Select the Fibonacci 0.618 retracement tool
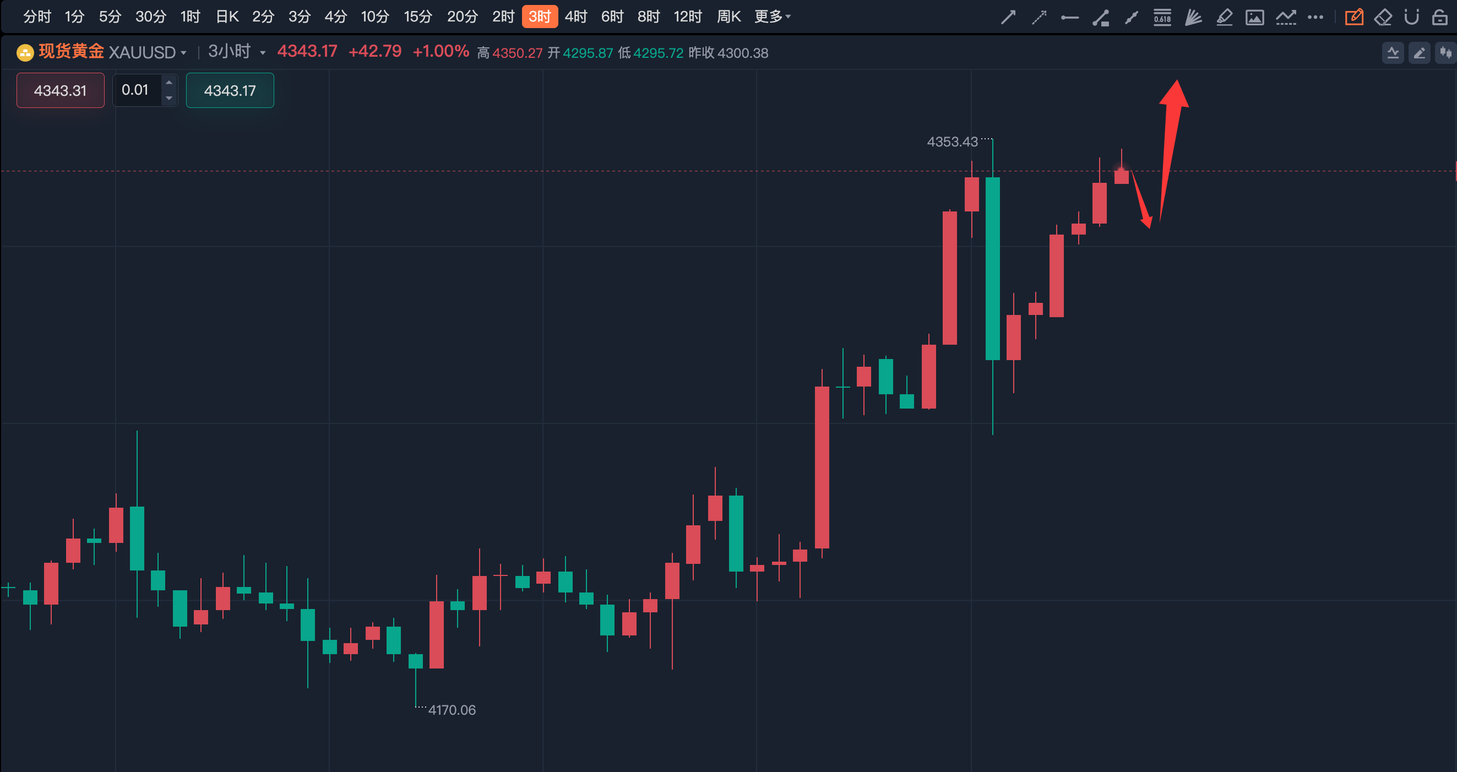1457x772 pixels. 1162,17
